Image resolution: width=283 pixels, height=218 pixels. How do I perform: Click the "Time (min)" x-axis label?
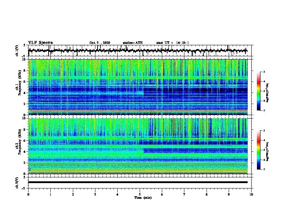click(143, 198)
